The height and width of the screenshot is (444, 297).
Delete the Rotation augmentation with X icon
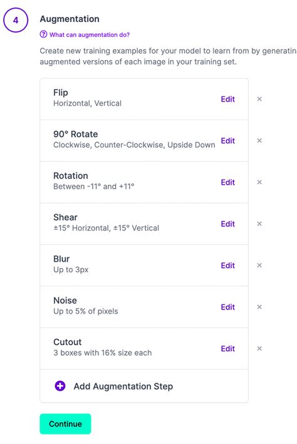(259, 182)
